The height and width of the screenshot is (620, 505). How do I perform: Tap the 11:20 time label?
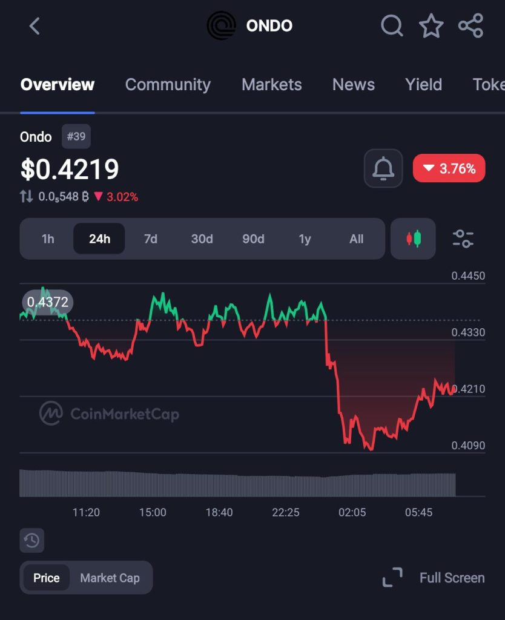click(86, 512)
